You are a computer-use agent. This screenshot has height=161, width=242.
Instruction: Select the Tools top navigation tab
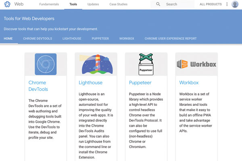(x=73, y=4)
